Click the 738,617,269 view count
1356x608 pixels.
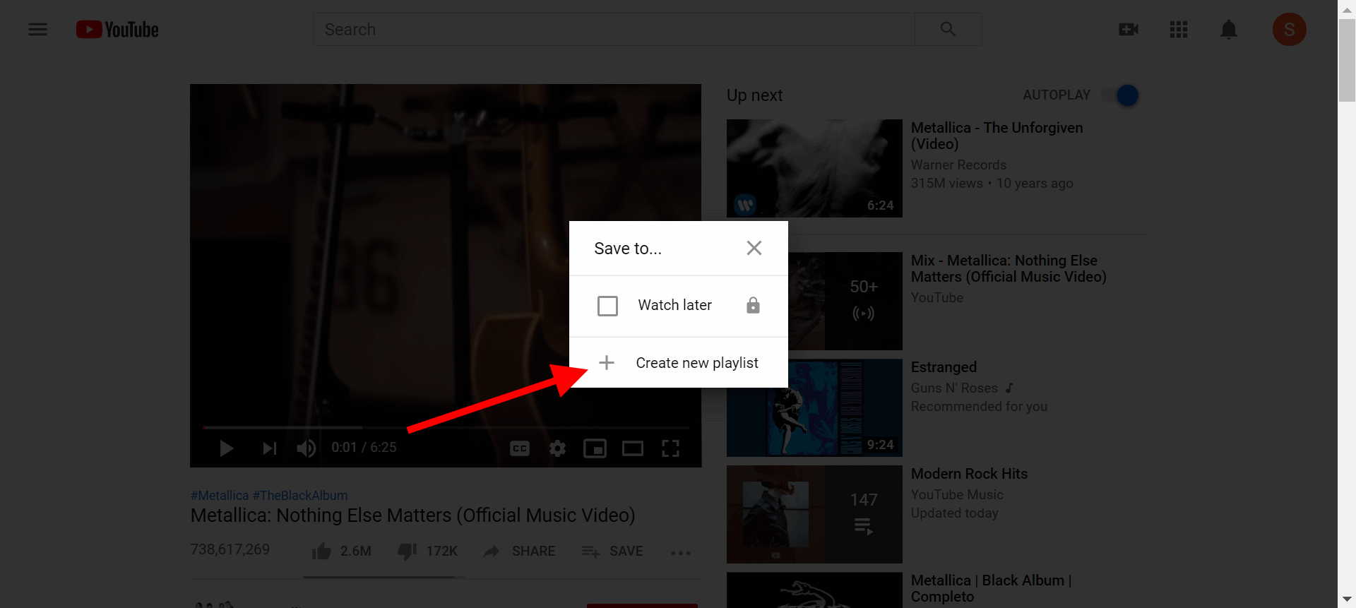pyautogui.click(x=230, y=549)
